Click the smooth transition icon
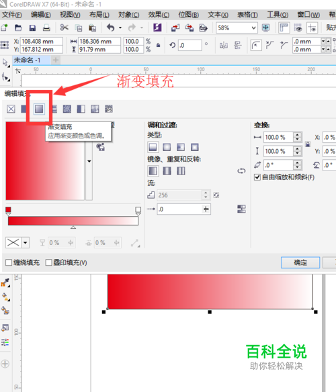This screenshot has height=392, width=336. tap(241, 209)
